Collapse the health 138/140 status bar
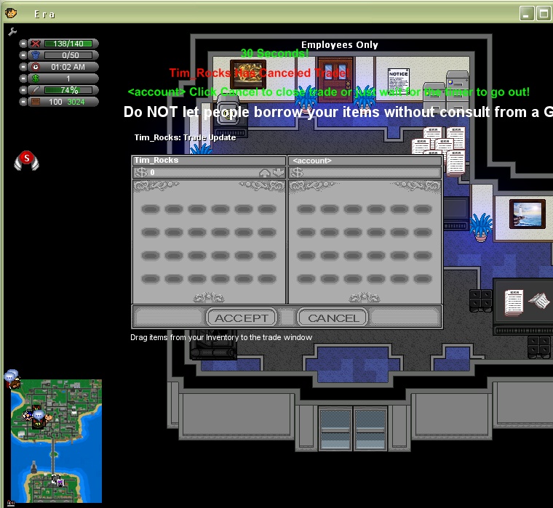553x508 pixels. click(23, 44)
